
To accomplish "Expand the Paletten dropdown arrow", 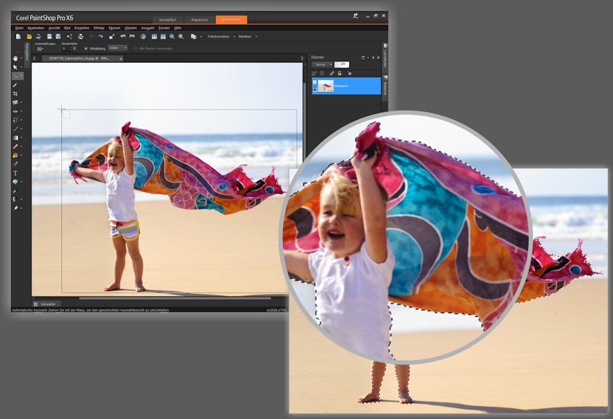I will [256, 37].
